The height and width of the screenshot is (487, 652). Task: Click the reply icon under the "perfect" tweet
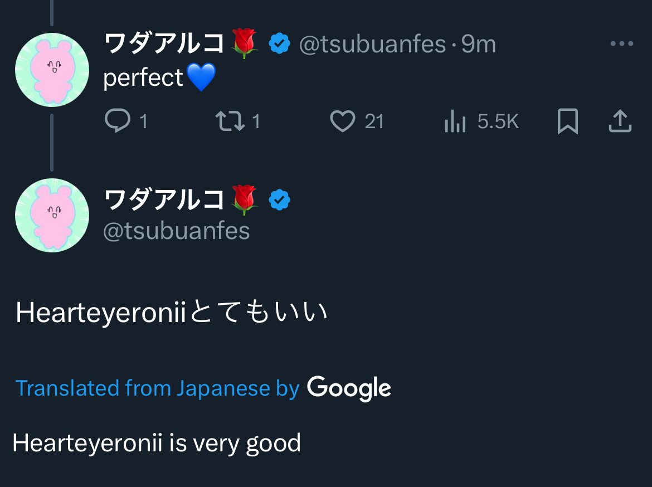(x=117, y=121)
